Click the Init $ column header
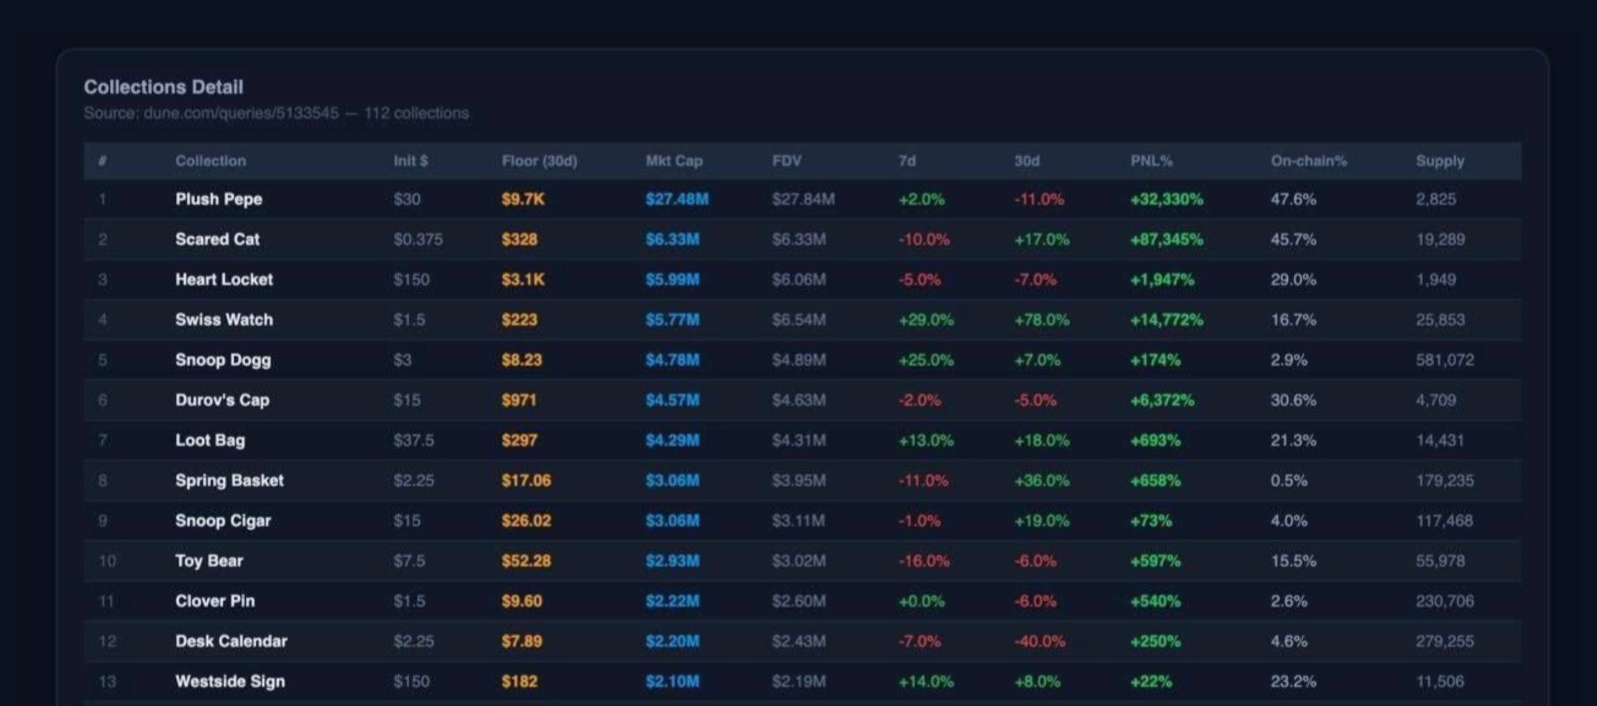The image size is (1597, 706). 410,161
